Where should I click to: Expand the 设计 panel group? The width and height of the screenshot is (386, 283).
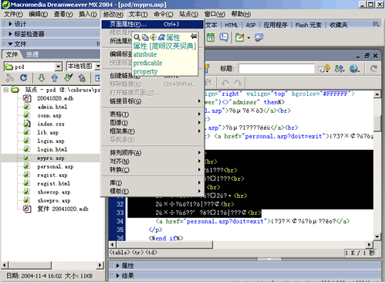pos(10,24)
